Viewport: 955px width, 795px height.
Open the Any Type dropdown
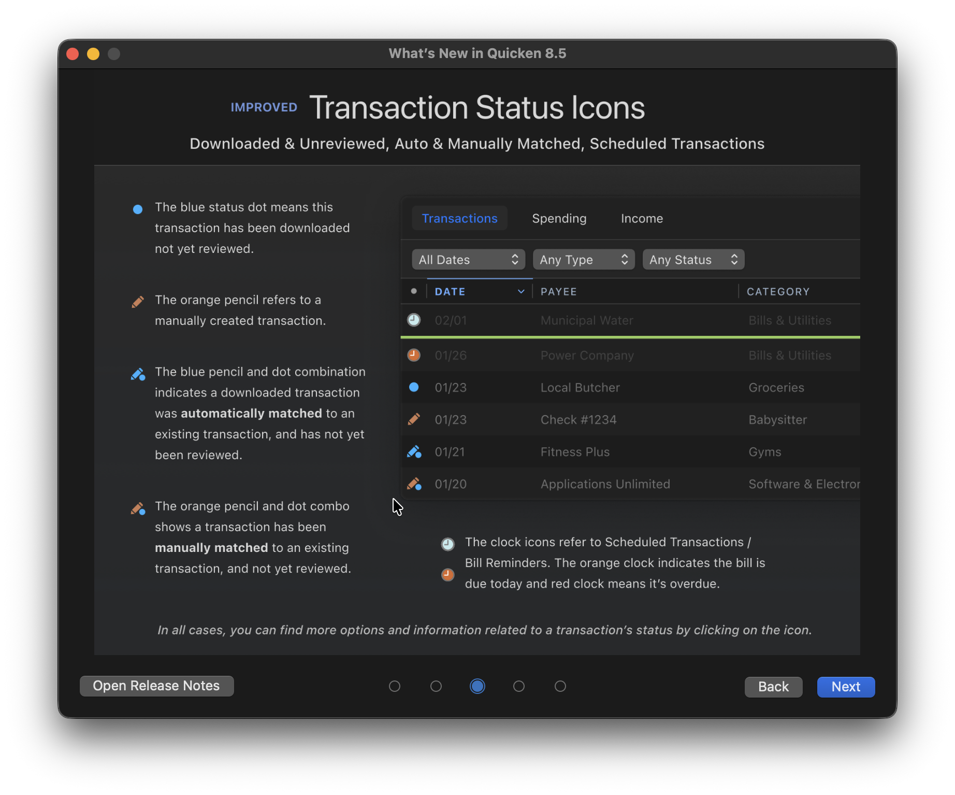click(584, 260)
